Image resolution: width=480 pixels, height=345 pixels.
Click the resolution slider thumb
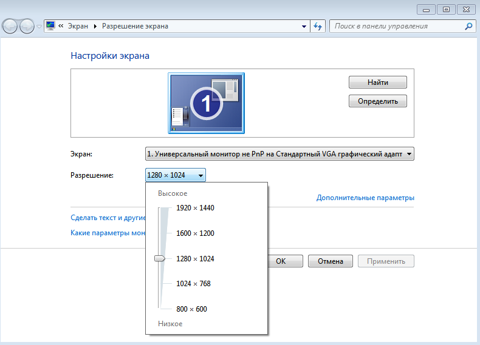(159, 258)
